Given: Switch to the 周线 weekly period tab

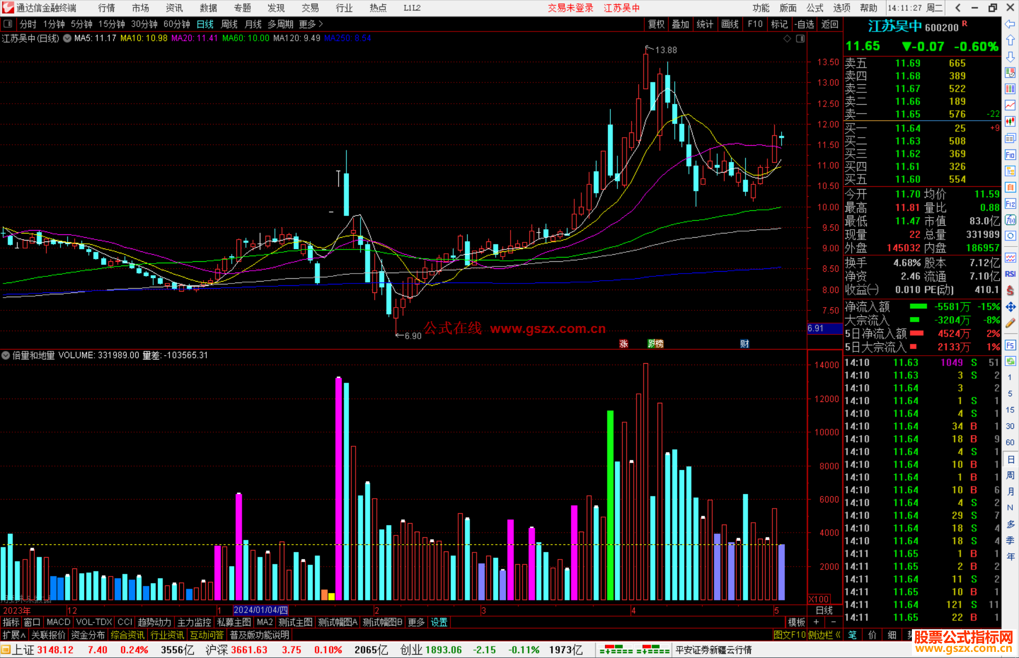Looking at the screenshot, I should point(229,24).
